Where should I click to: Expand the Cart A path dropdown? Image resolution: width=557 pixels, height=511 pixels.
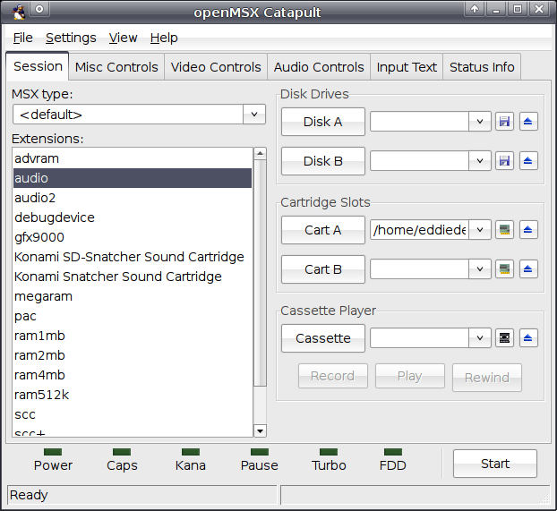click(480, 230)
